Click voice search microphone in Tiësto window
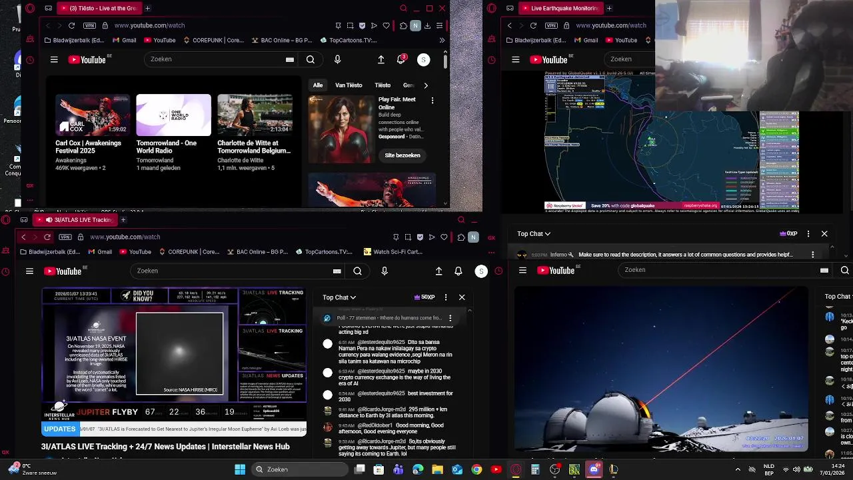 click(x=337, y=59)
